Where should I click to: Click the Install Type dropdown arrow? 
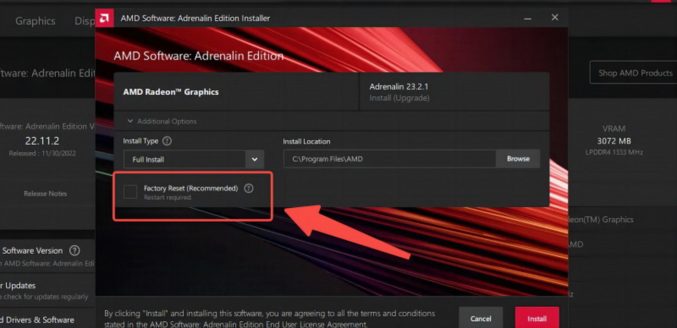254,159
